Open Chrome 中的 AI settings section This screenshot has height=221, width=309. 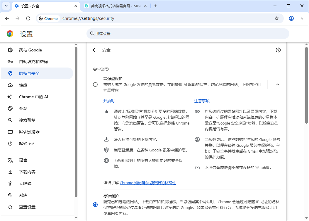click(37, 97)
